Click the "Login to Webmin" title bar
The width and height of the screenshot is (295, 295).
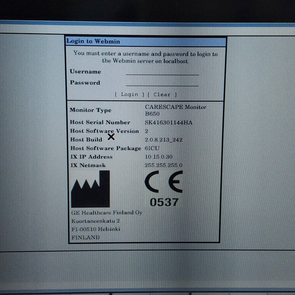[146, 41]
